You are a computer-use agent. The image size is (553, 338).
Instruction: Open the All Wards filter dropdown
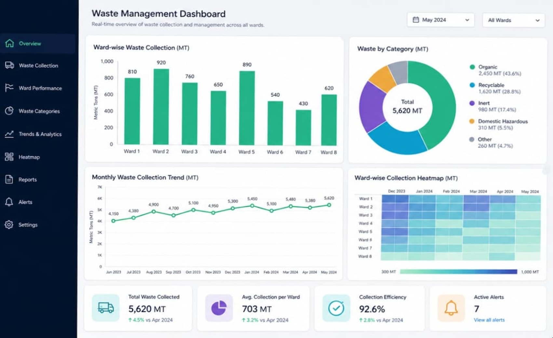[x=514, y=20]
